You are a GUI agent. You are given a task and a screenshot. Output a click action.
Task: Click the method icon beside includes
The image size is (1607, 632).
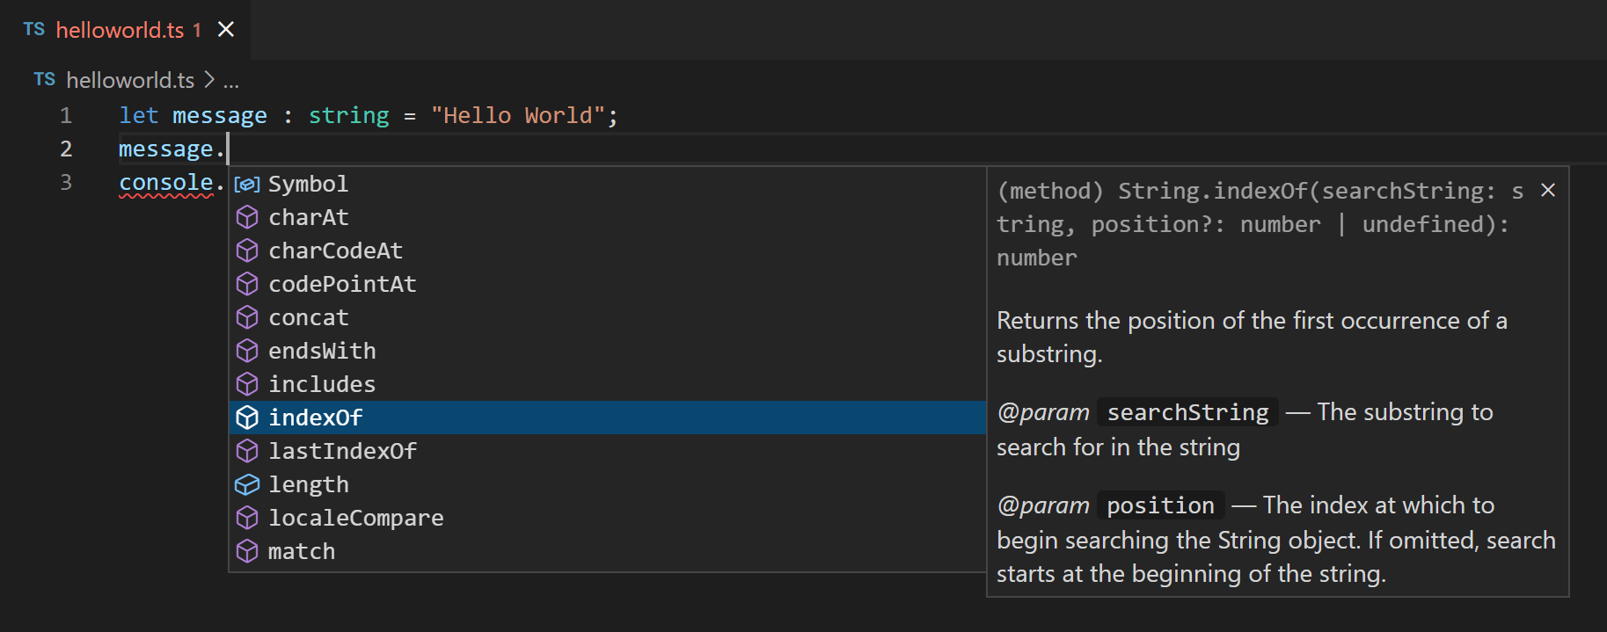pos(247,384)
